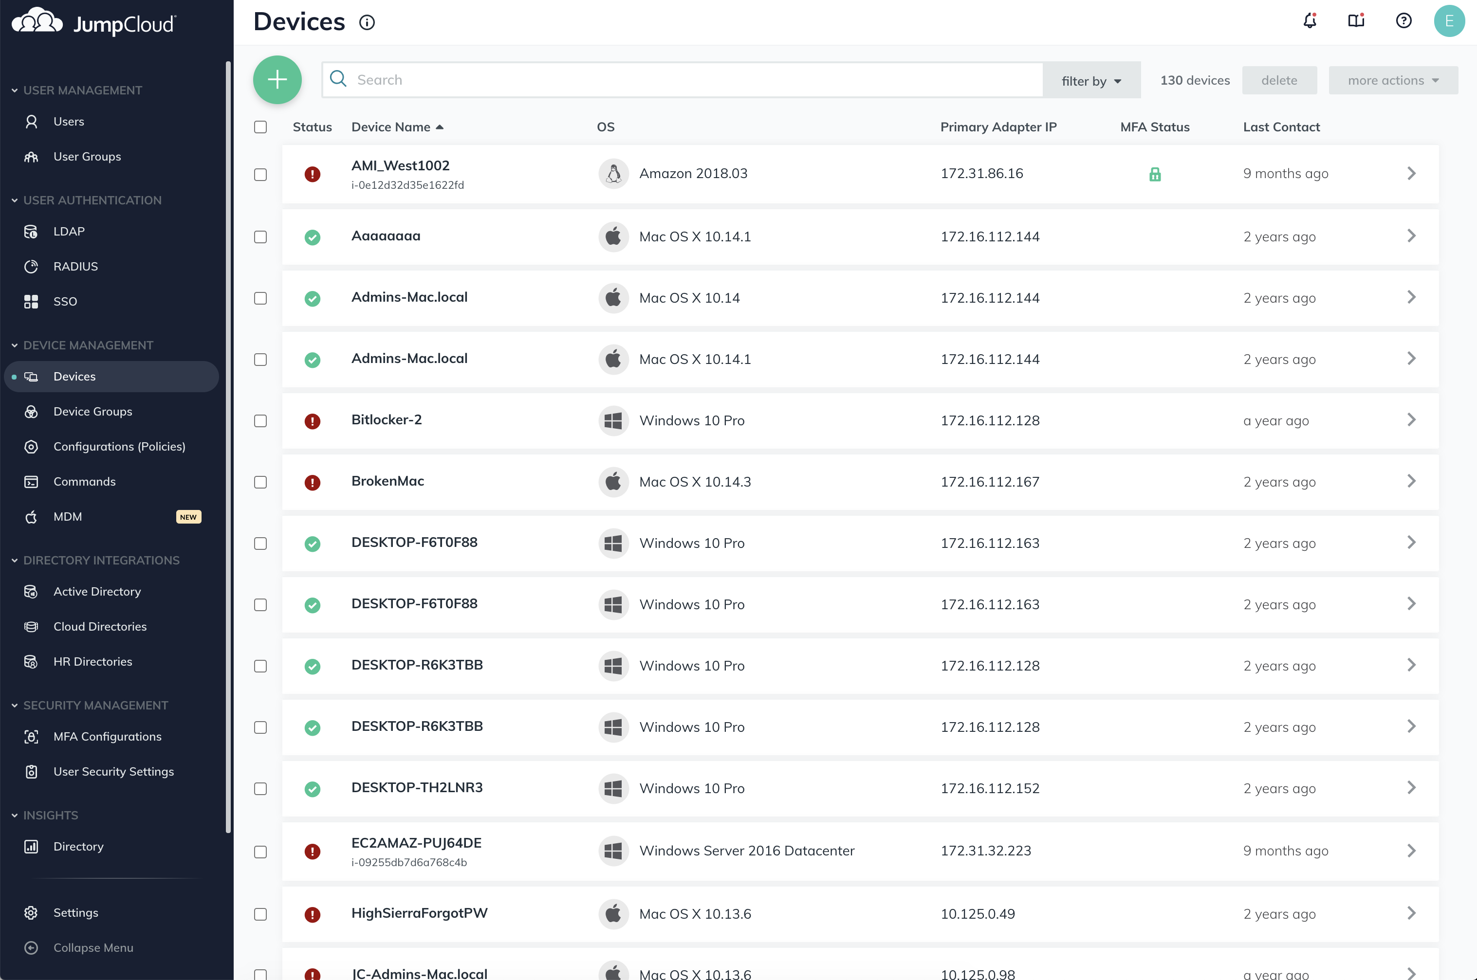Go to Device Groups in sidebar

(x=92, y=411)
